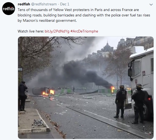The height and width of the screenshot is (140, 156).
Task: Click the 'Watch live here:' text
Action: point(31,31)
